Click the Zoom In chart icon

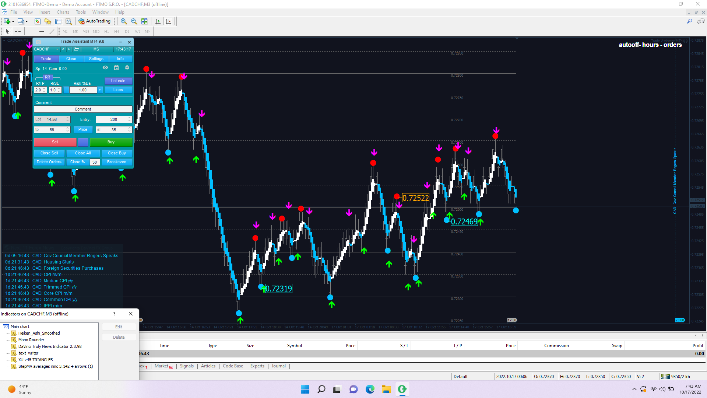pos(124,21)
